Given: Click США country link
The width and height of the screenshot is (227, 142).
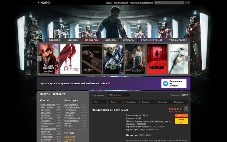Looking at the screenshot, I should tap(139, 118).
